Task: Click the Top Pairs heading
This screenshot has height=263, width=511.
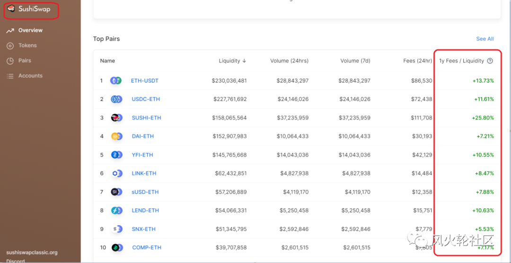Action: click(x=106, y=39)
